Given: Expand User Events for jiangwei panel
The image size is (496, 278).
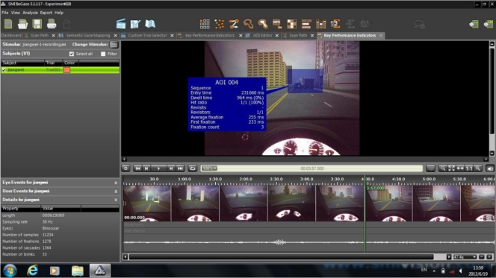Looking at the screenshot, I should point(116,192).
